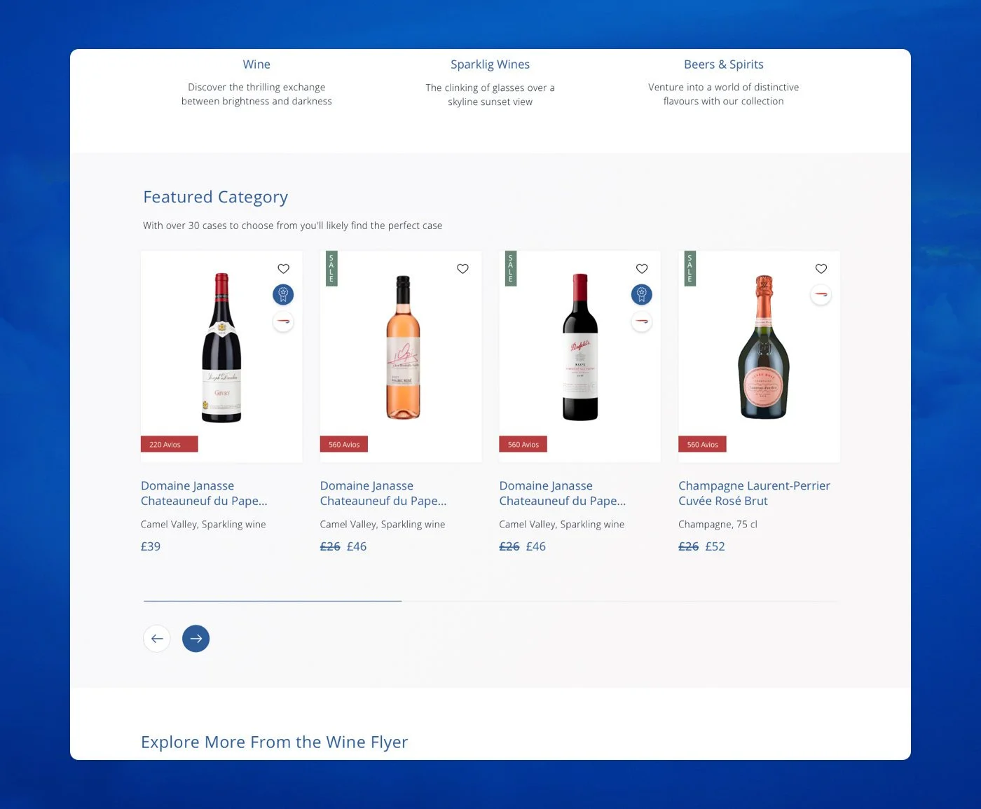Advance carousel with the right arrow button
This screenshot has width=981, height=809.
pos(196,639)
